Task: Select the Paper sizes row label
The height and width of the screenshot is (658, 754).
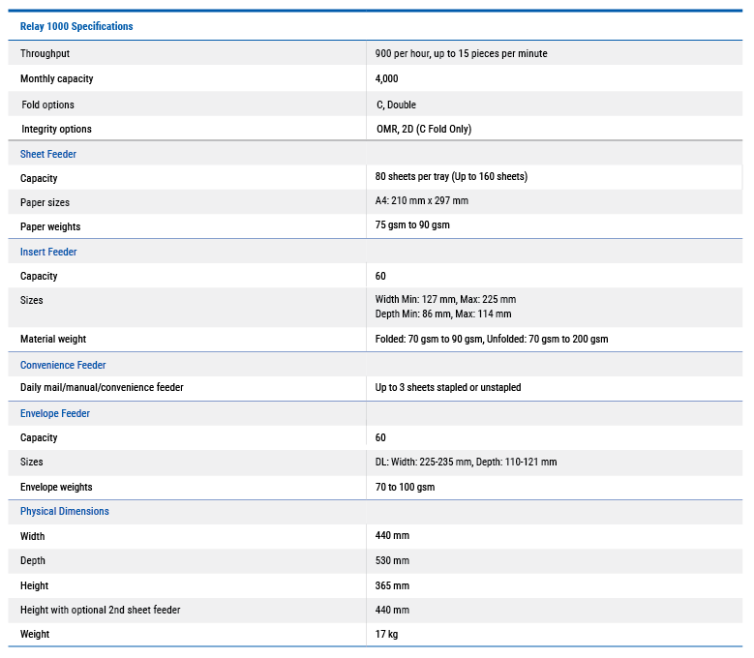Action: pos(45,202)
